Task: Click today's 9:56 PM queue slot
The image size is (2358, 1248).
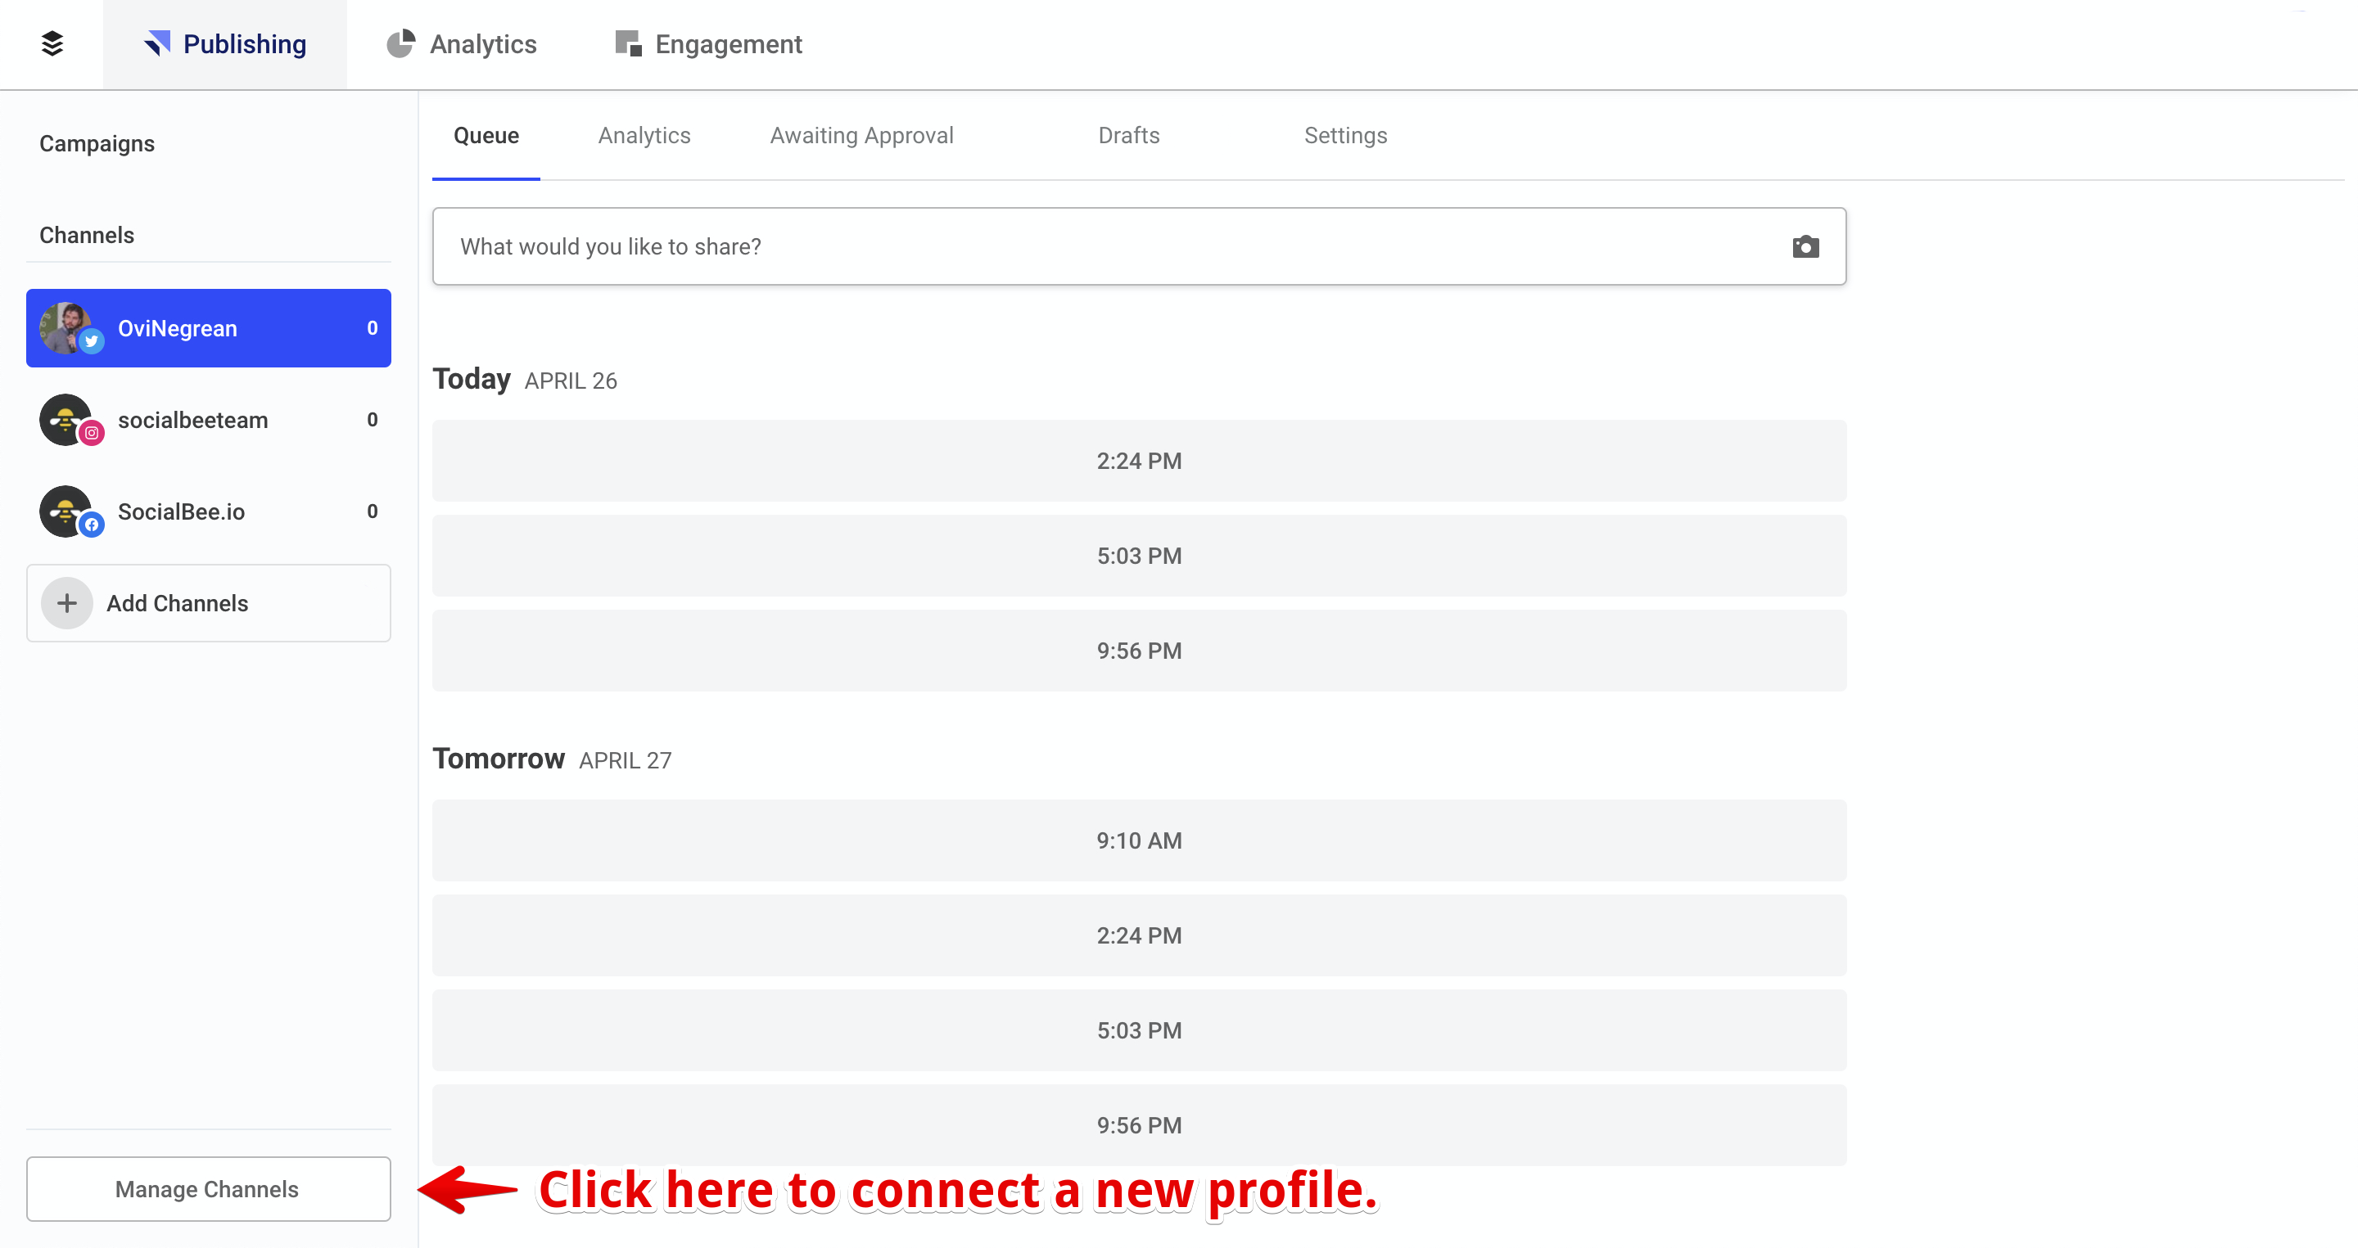Action: [x=1139, y=651]
